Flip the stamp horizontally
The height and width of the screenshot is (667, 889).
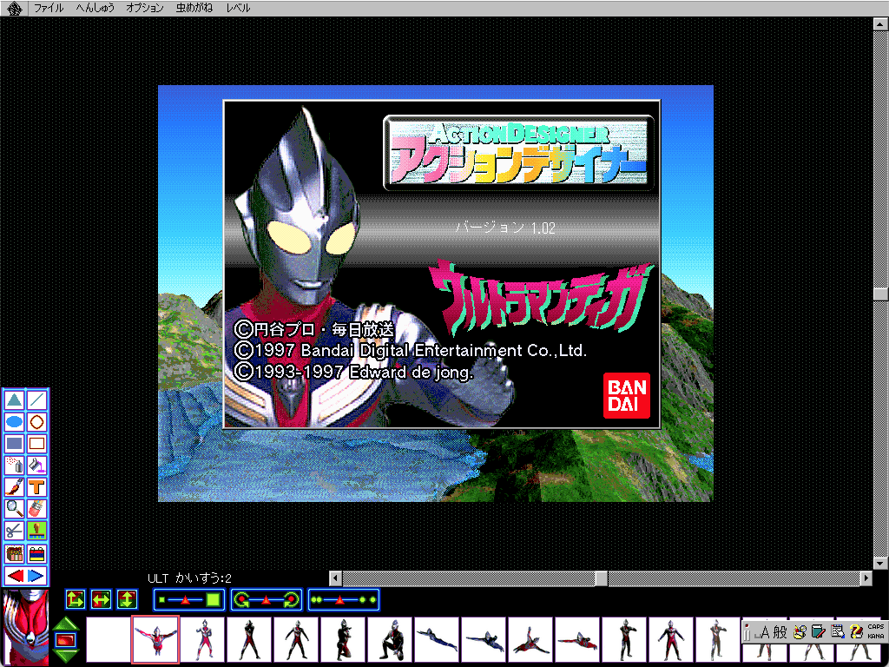tap(101, 599)
